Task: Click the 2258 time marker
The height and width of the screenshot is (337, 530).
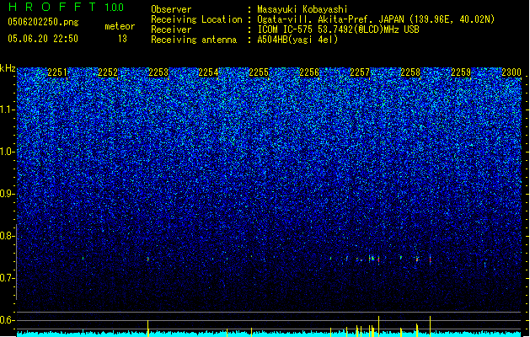Action: click(x=410, y=72)
